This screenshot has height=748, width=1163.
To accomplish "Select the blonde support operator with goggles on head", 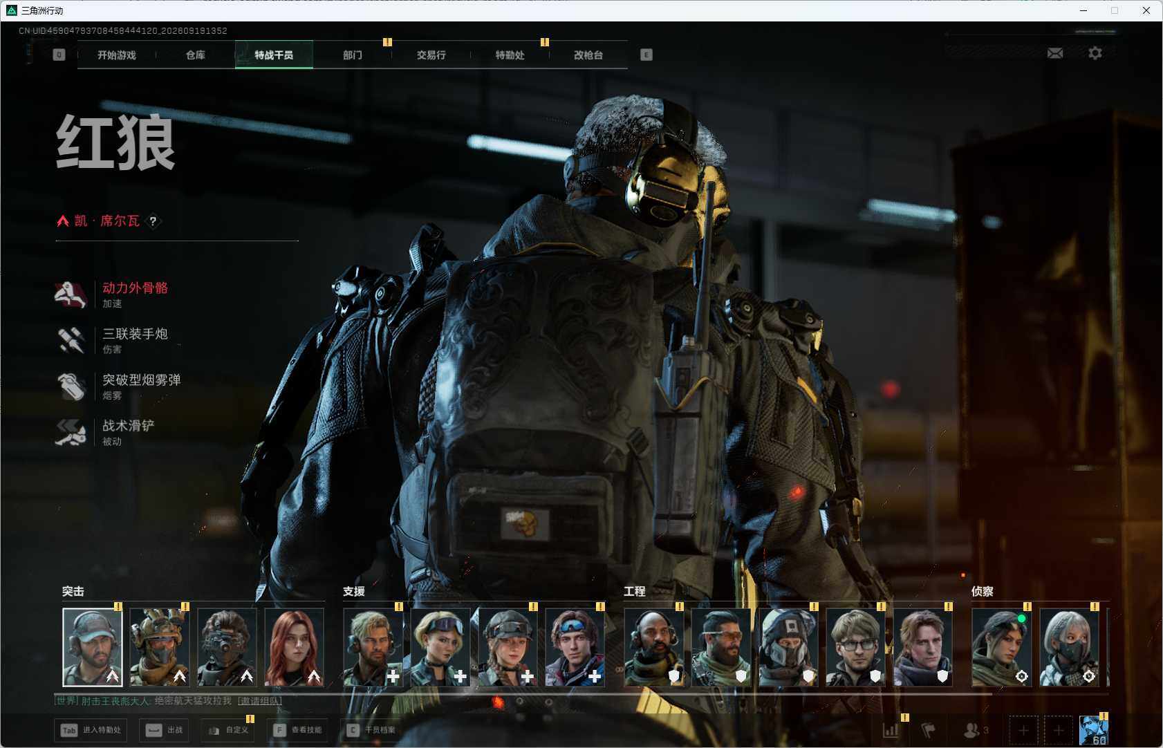I will pyautogui.click(x=440, y=647).
